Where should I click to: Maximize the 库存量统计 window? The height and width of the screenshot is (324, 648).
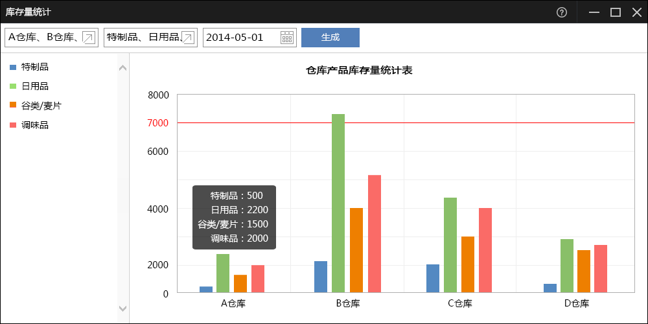pos(616,12)
